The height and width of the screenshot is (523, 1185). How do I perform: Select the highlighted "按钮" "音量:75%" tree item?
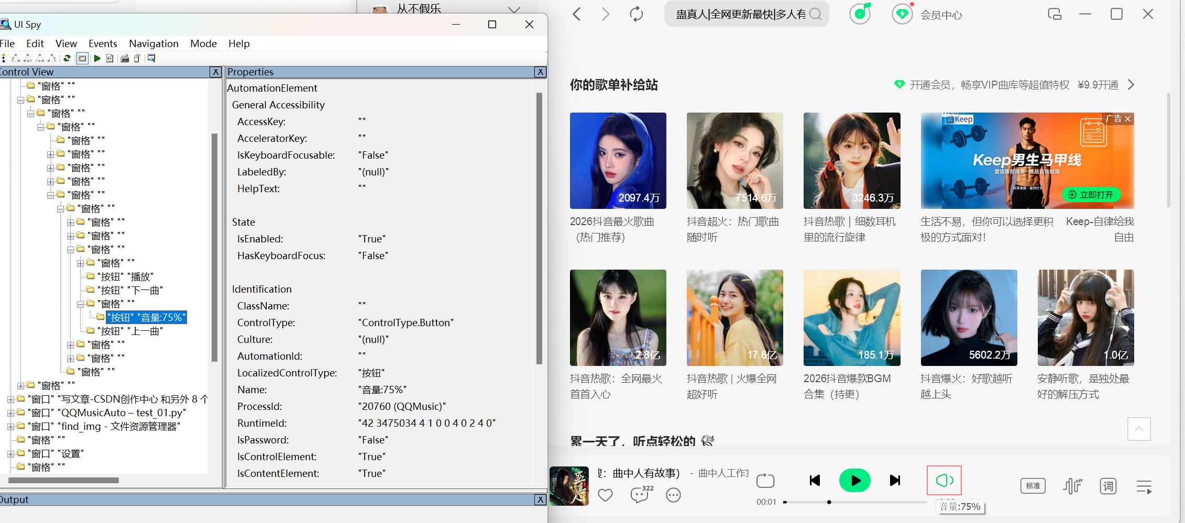click(146, 317)
